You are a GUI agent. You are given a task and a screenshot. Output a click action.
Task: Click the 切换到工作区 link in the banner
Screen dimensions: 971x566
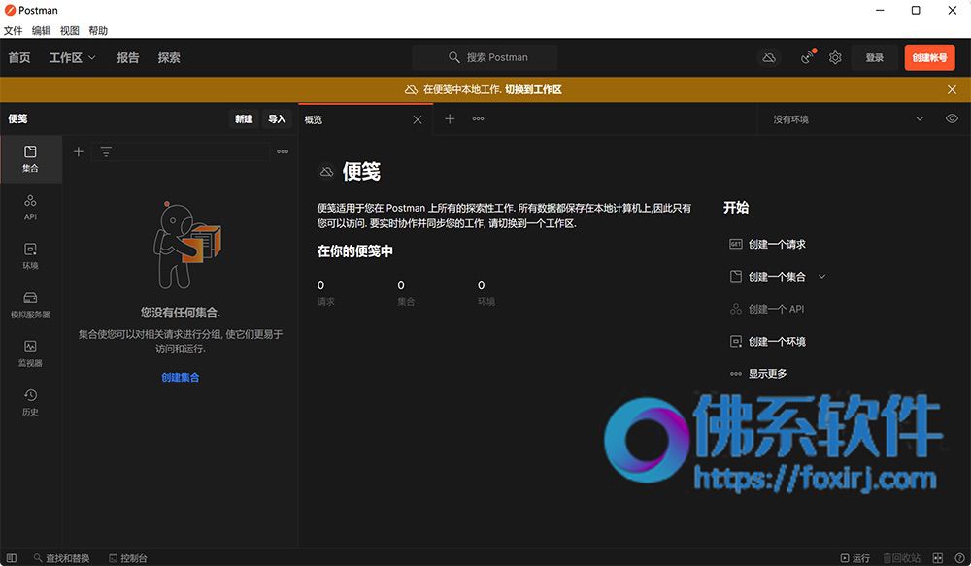[533, 89]
